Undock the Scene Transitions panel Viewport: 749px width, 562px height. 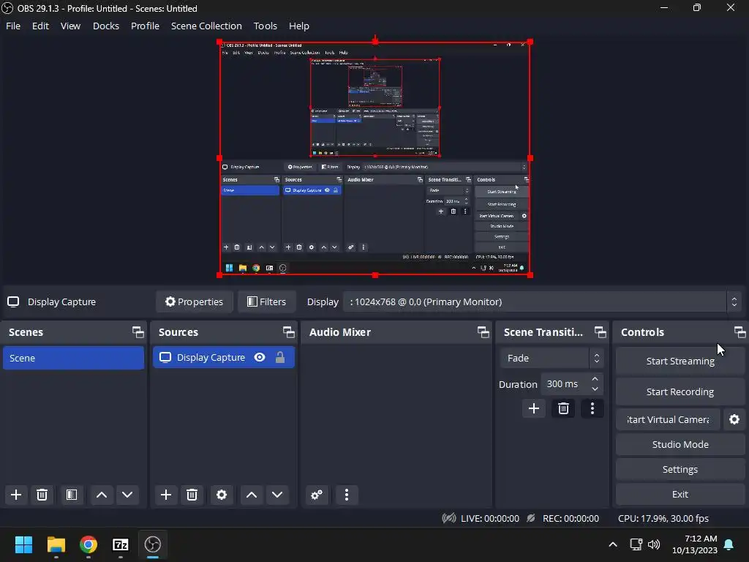click(601, 332)
